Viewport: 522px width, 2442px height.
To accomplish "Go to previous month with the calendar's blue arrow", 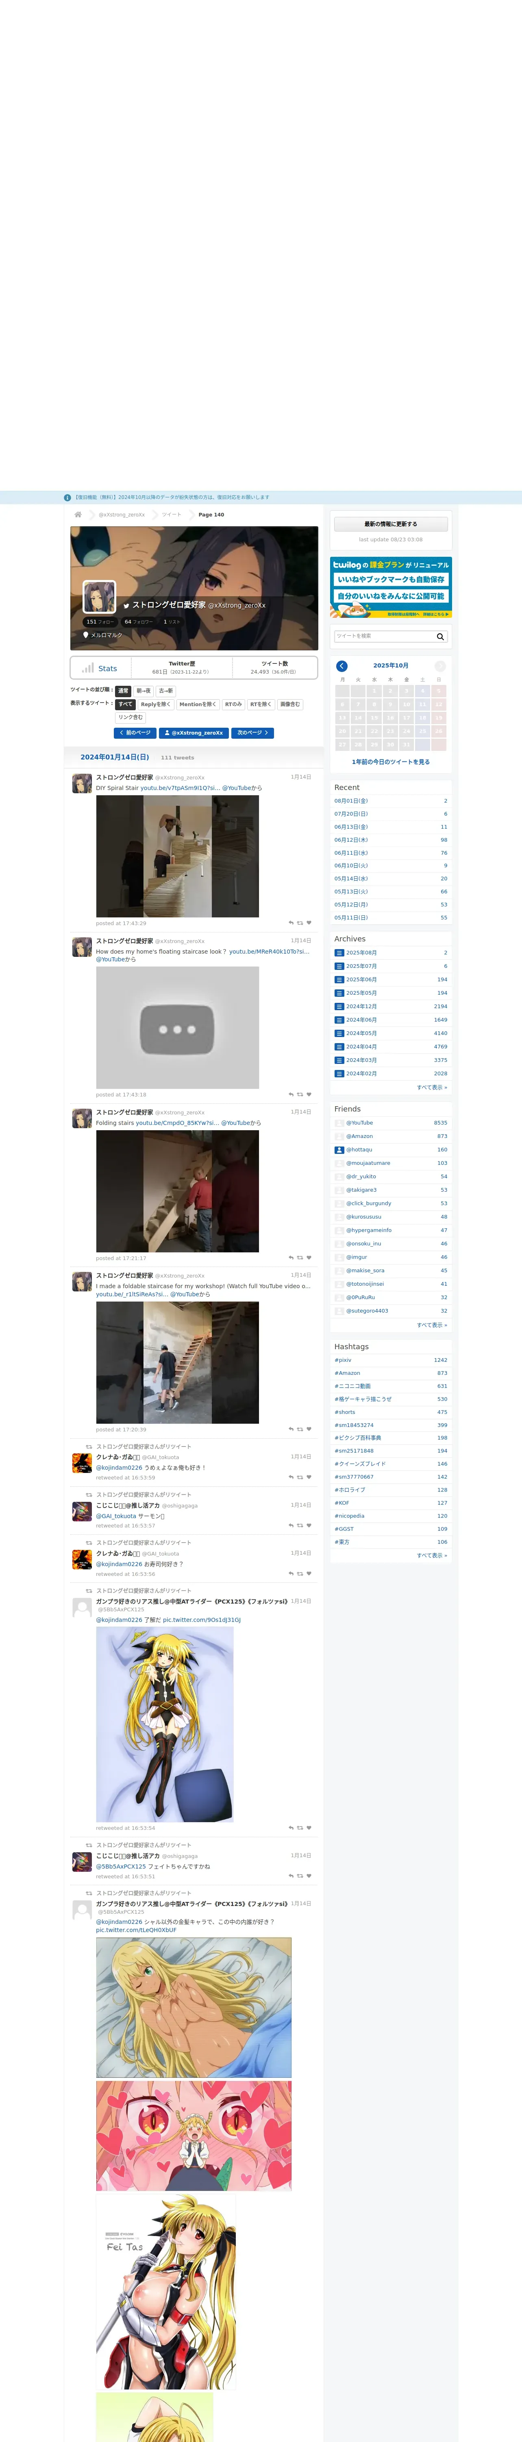I will tap(342, 665).
